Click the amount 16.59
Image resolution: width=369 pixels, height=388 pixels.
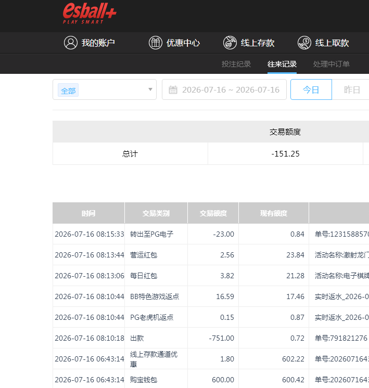(225, 296)
